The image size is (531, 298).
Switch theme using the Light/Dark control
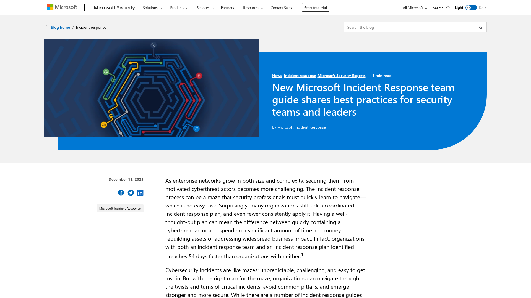click(x=471, y=7)
